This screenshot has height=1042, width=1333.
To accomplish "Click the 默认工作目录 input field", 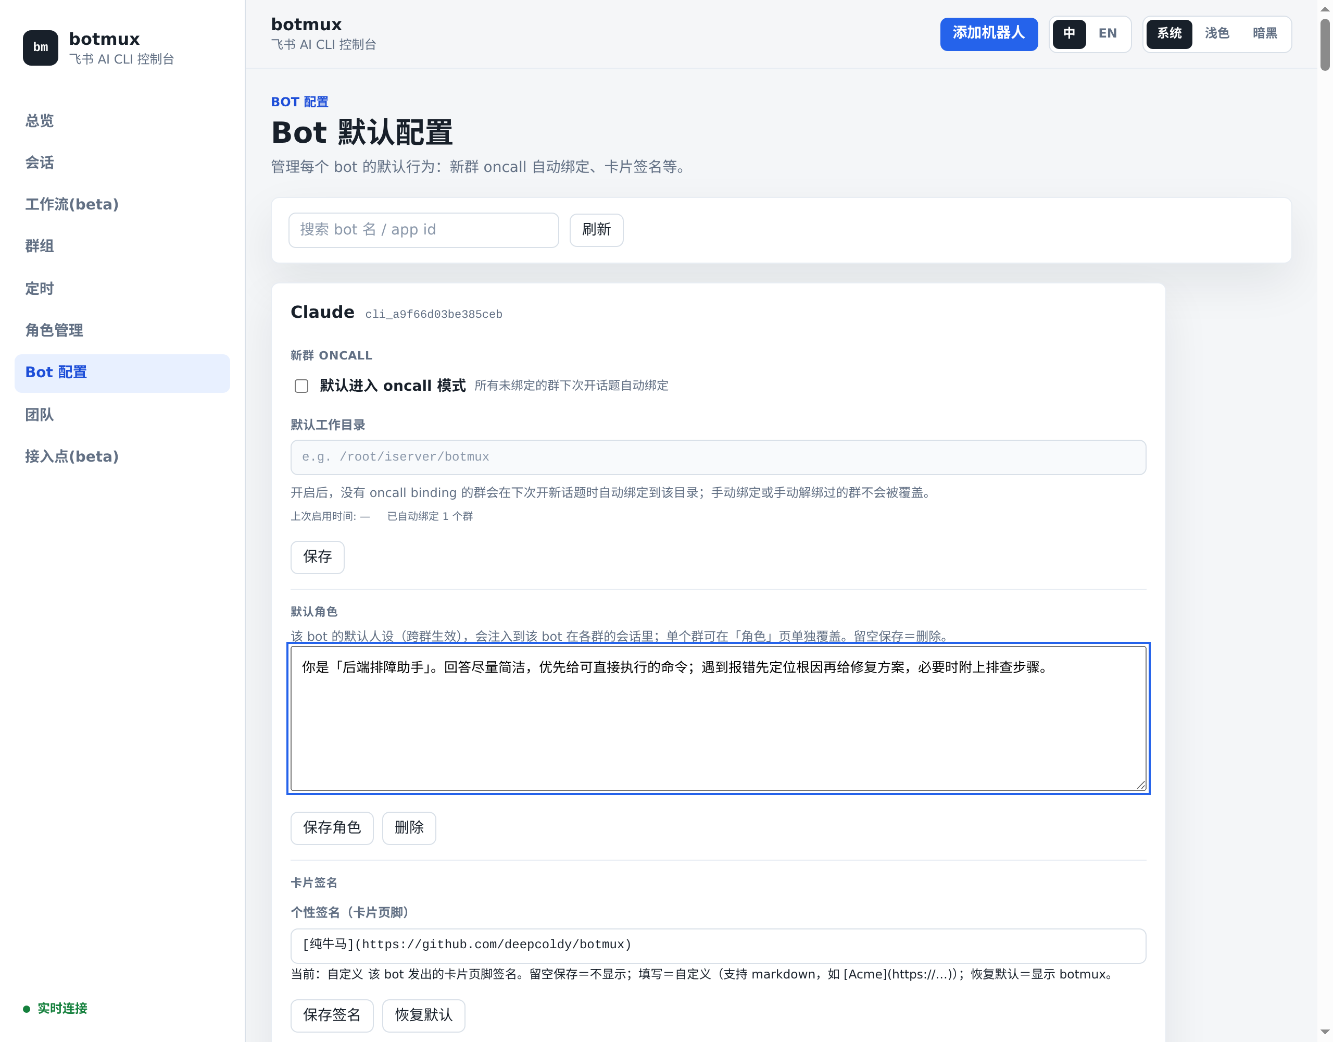I will [x=719, y=457].
